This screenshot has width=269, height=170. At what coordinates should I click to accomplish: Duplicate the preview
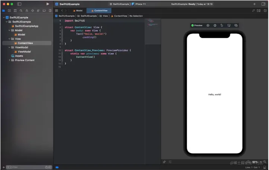236,25
